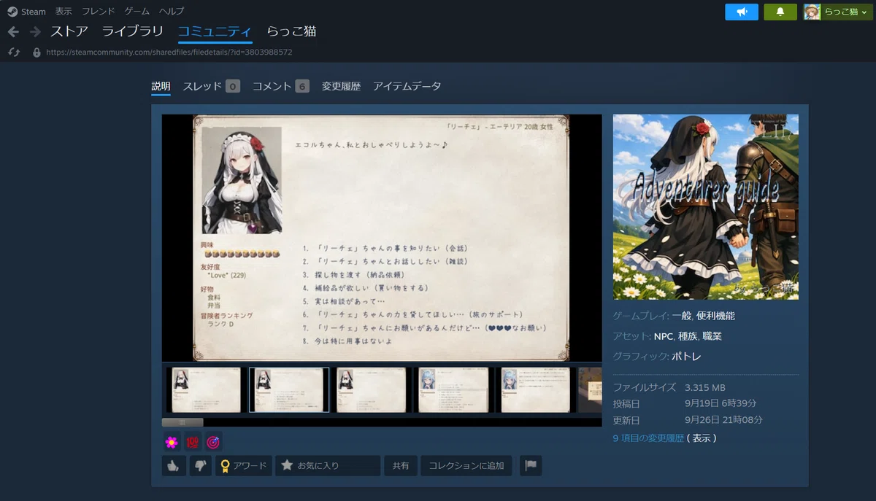
Task: Click the 更新日 9月26日 date
Action: 723,420
